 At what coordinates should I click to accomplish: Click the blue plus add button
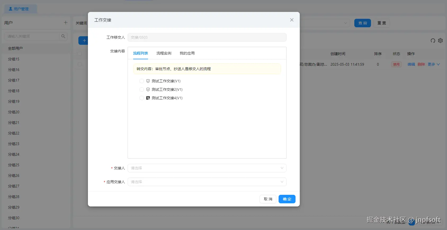pyautogui.click(x=83, y=40)
